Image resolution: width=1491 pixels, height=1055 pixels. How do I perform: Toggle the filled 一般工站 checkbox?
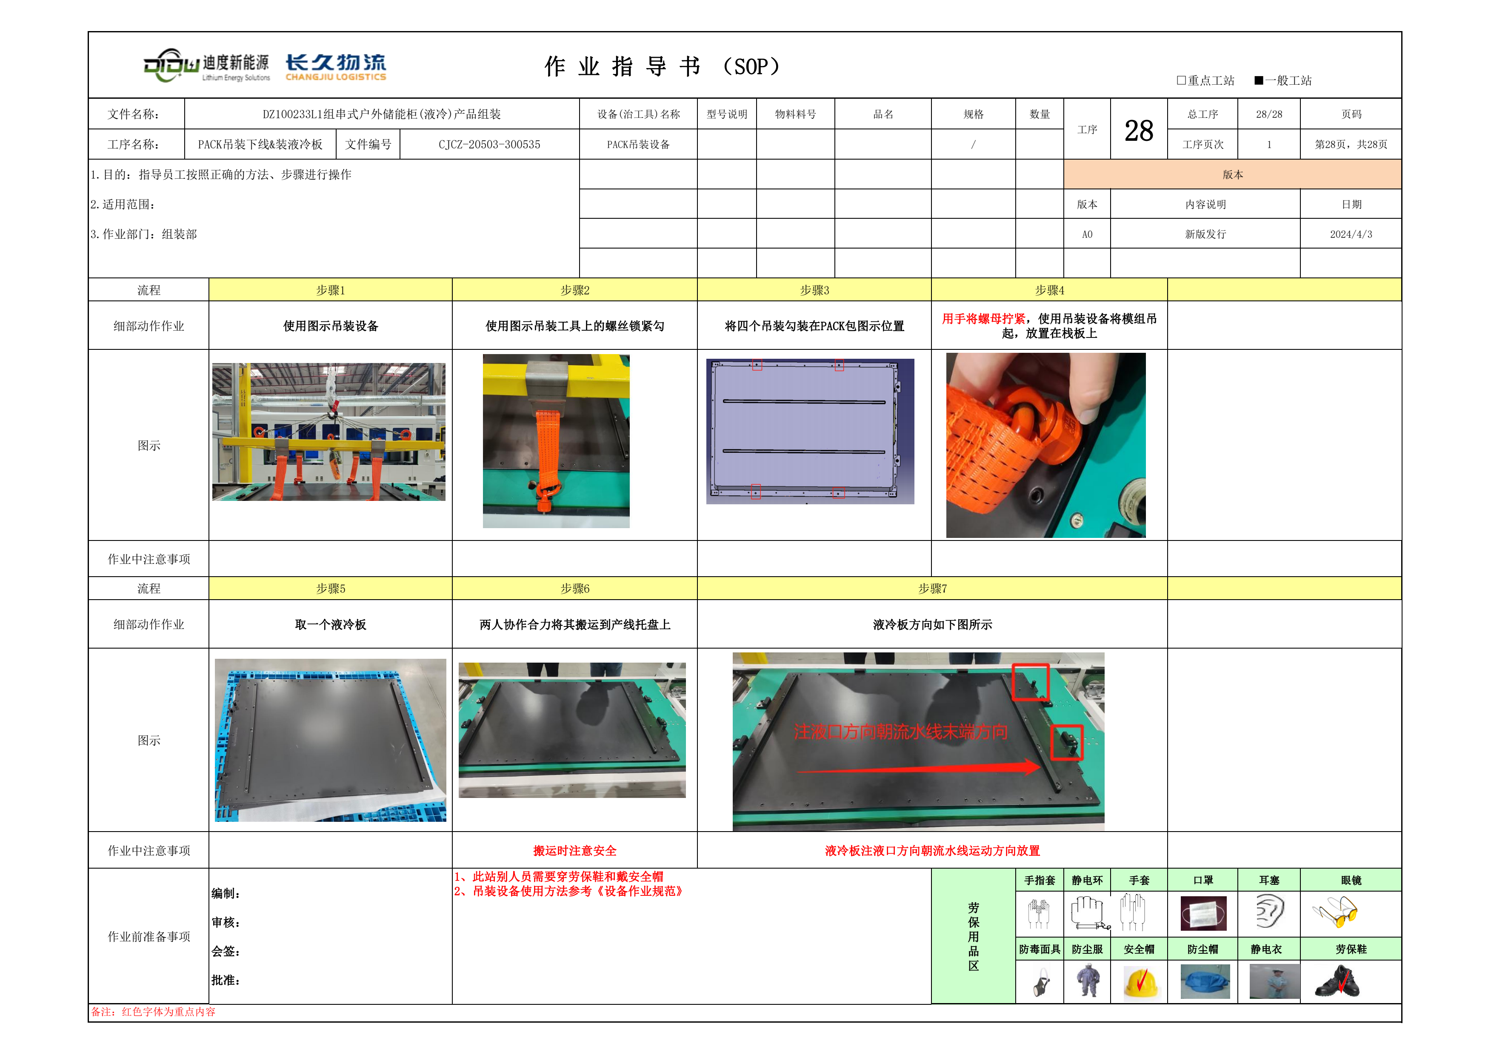pyautogui.click(x=1259, y=80)
